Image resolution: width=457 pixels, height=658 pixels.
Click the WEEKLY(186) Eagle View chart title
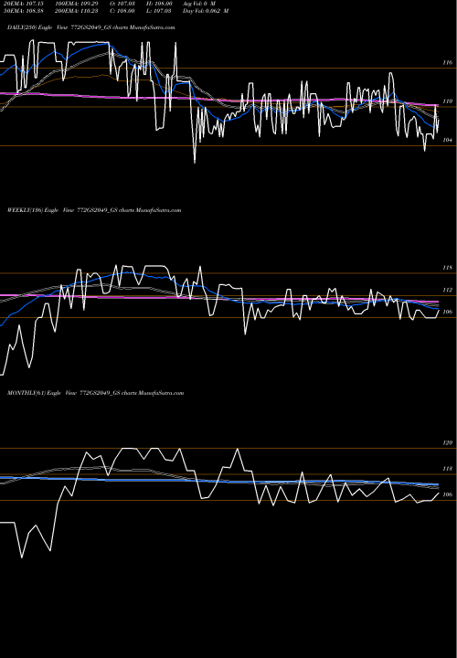pyautogui.click(x=94, y=210)
